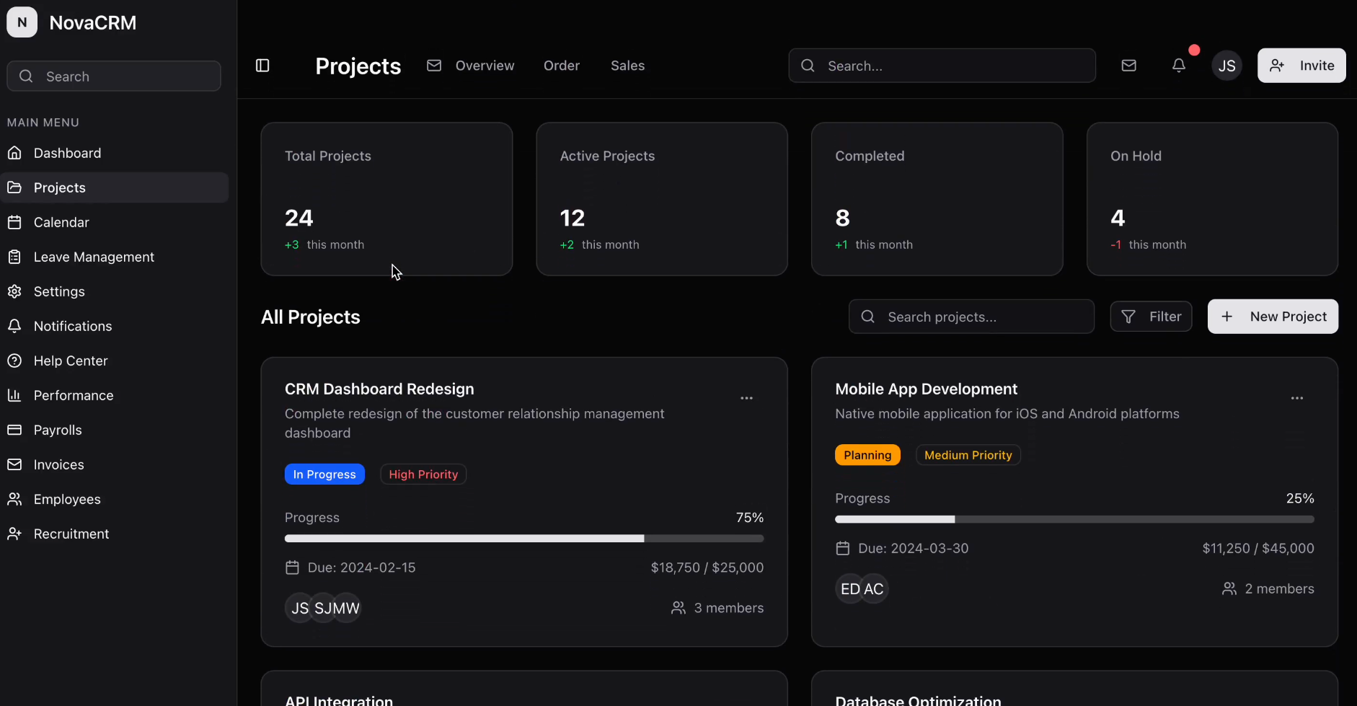Open Settings from main menu
The image size is (1357, 706).
pos(115,291)
